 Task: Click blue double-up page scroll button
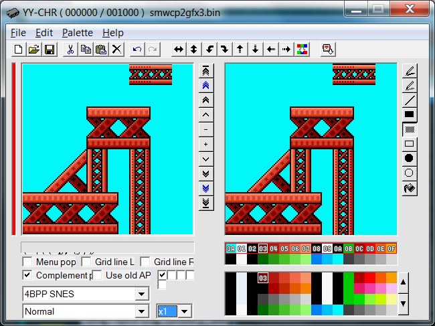(x=206, y=86)
